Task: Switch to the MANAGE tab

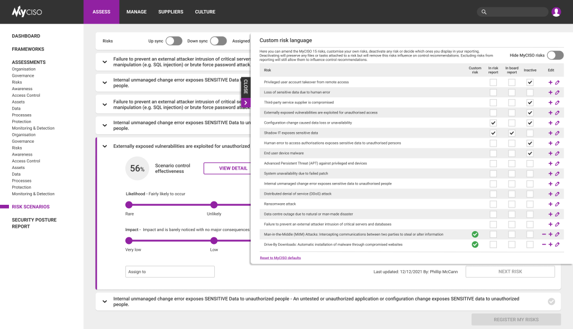Action: point(137,11)
